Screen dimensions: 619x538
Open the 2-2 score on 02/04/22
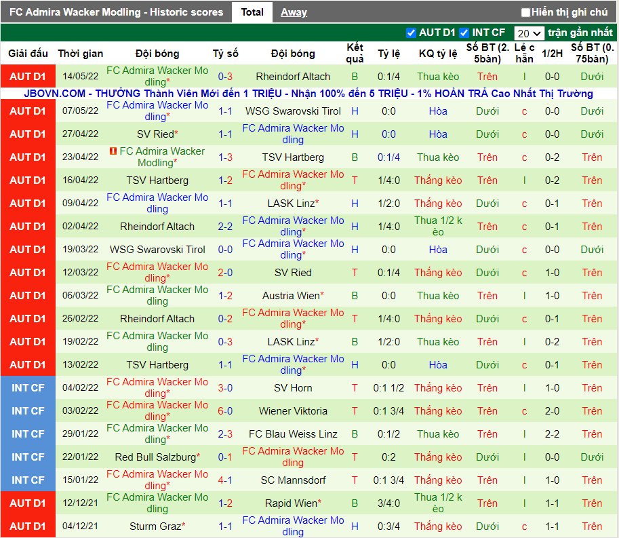click(225, 227)
